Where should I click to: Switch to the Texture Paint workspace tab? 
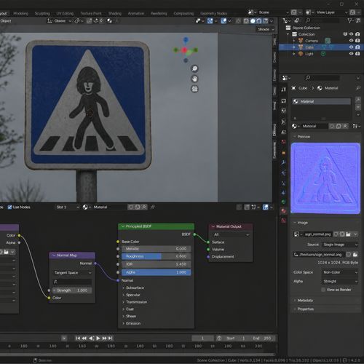click(x=91, y=13)
